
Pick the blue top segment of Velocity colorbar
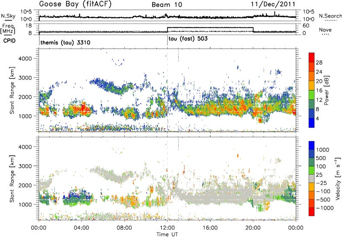pos(312,145)
